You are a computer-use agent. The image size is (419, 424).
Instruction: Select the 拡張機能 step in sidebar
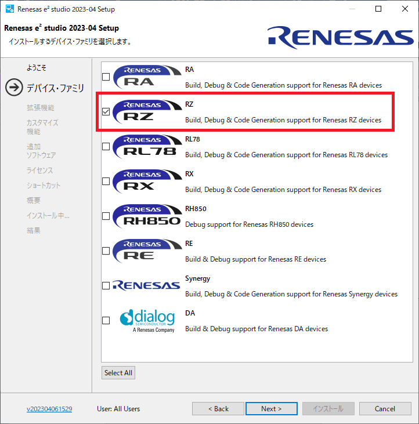(41, 108)
